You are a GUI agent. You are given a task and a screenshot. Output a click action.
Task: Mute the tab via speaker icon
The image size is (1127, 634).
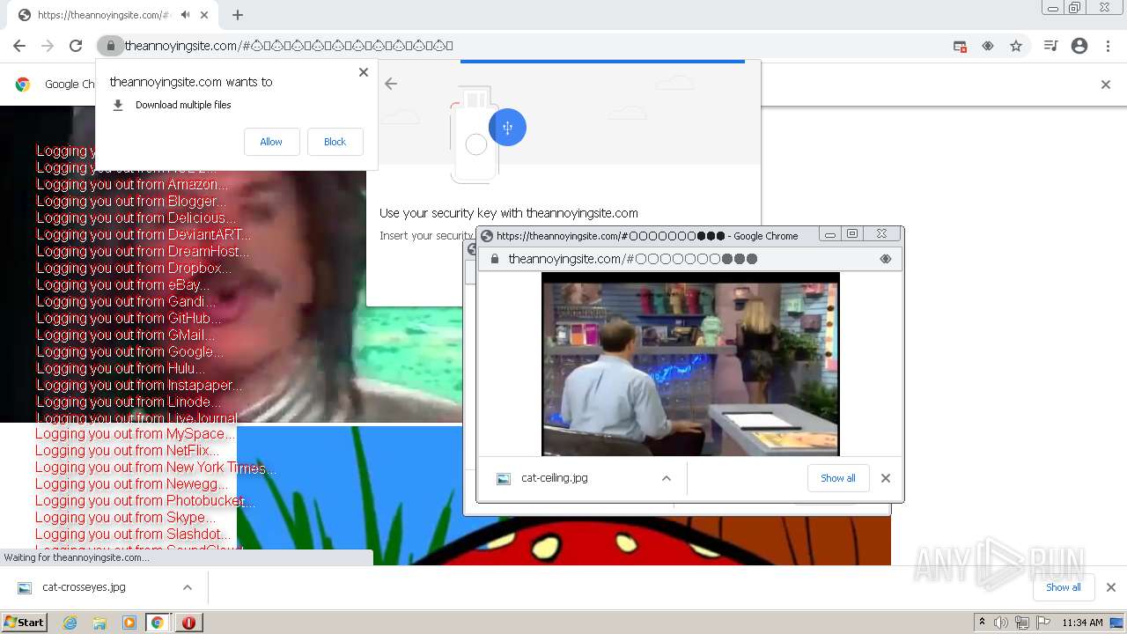pos(185,15)
